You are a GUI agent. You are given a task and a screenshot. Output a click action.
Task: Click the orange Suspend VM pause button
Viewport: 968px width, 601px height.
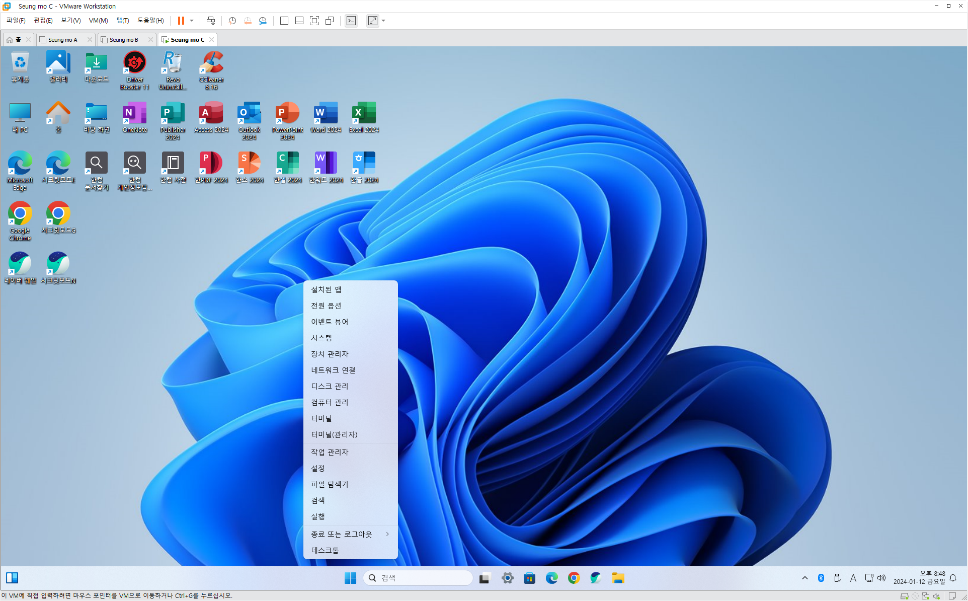(x=181, y=21)
